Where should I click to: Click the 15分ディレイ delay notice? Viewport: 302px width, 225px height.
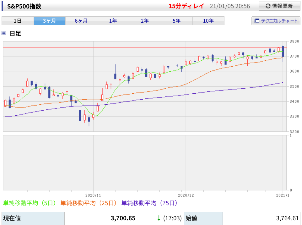186,6
